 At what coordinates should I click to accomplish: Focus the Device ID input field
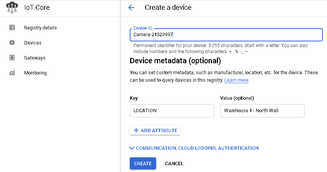click(226, 35)
